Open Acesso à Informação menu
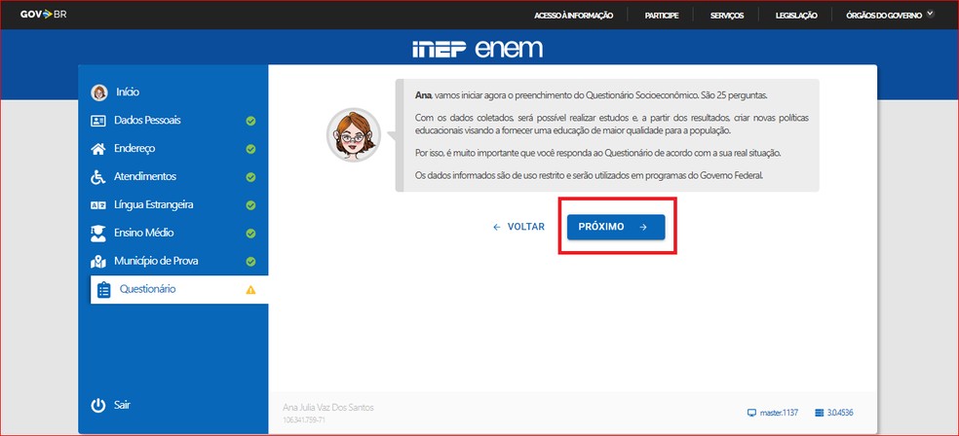 573,16
